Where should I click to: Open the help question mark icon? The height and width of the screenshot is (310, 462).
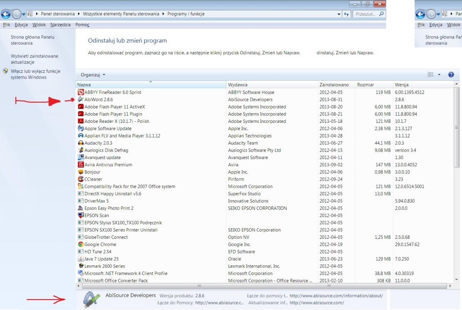tap(451, 75)
